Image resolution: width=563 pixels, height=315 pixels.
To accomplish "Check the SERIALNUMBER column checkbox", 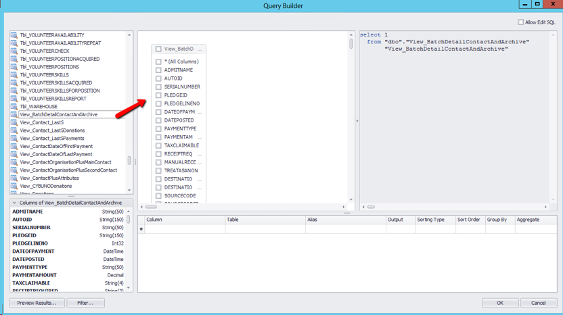I will (x=158, y=87).
